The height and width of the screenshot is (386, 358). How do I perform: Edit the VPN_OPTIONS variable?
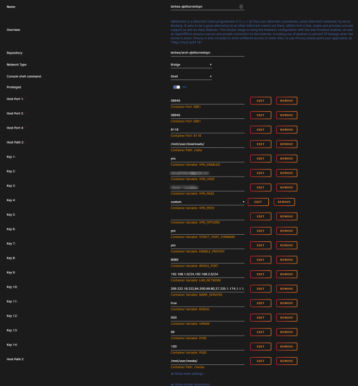pyautogui.click(x=261, y=216)
